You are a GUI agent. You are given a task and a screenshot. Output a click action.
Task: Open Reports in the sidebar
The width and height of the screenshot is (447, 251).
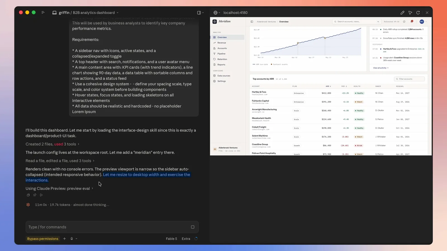[228, 65]
